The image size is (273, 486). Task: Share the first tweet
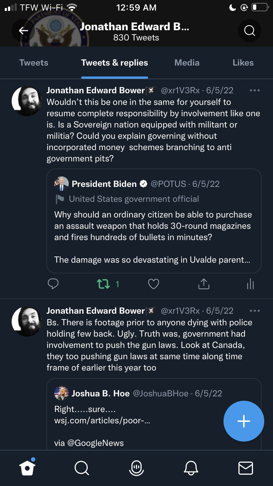(203, 284)
